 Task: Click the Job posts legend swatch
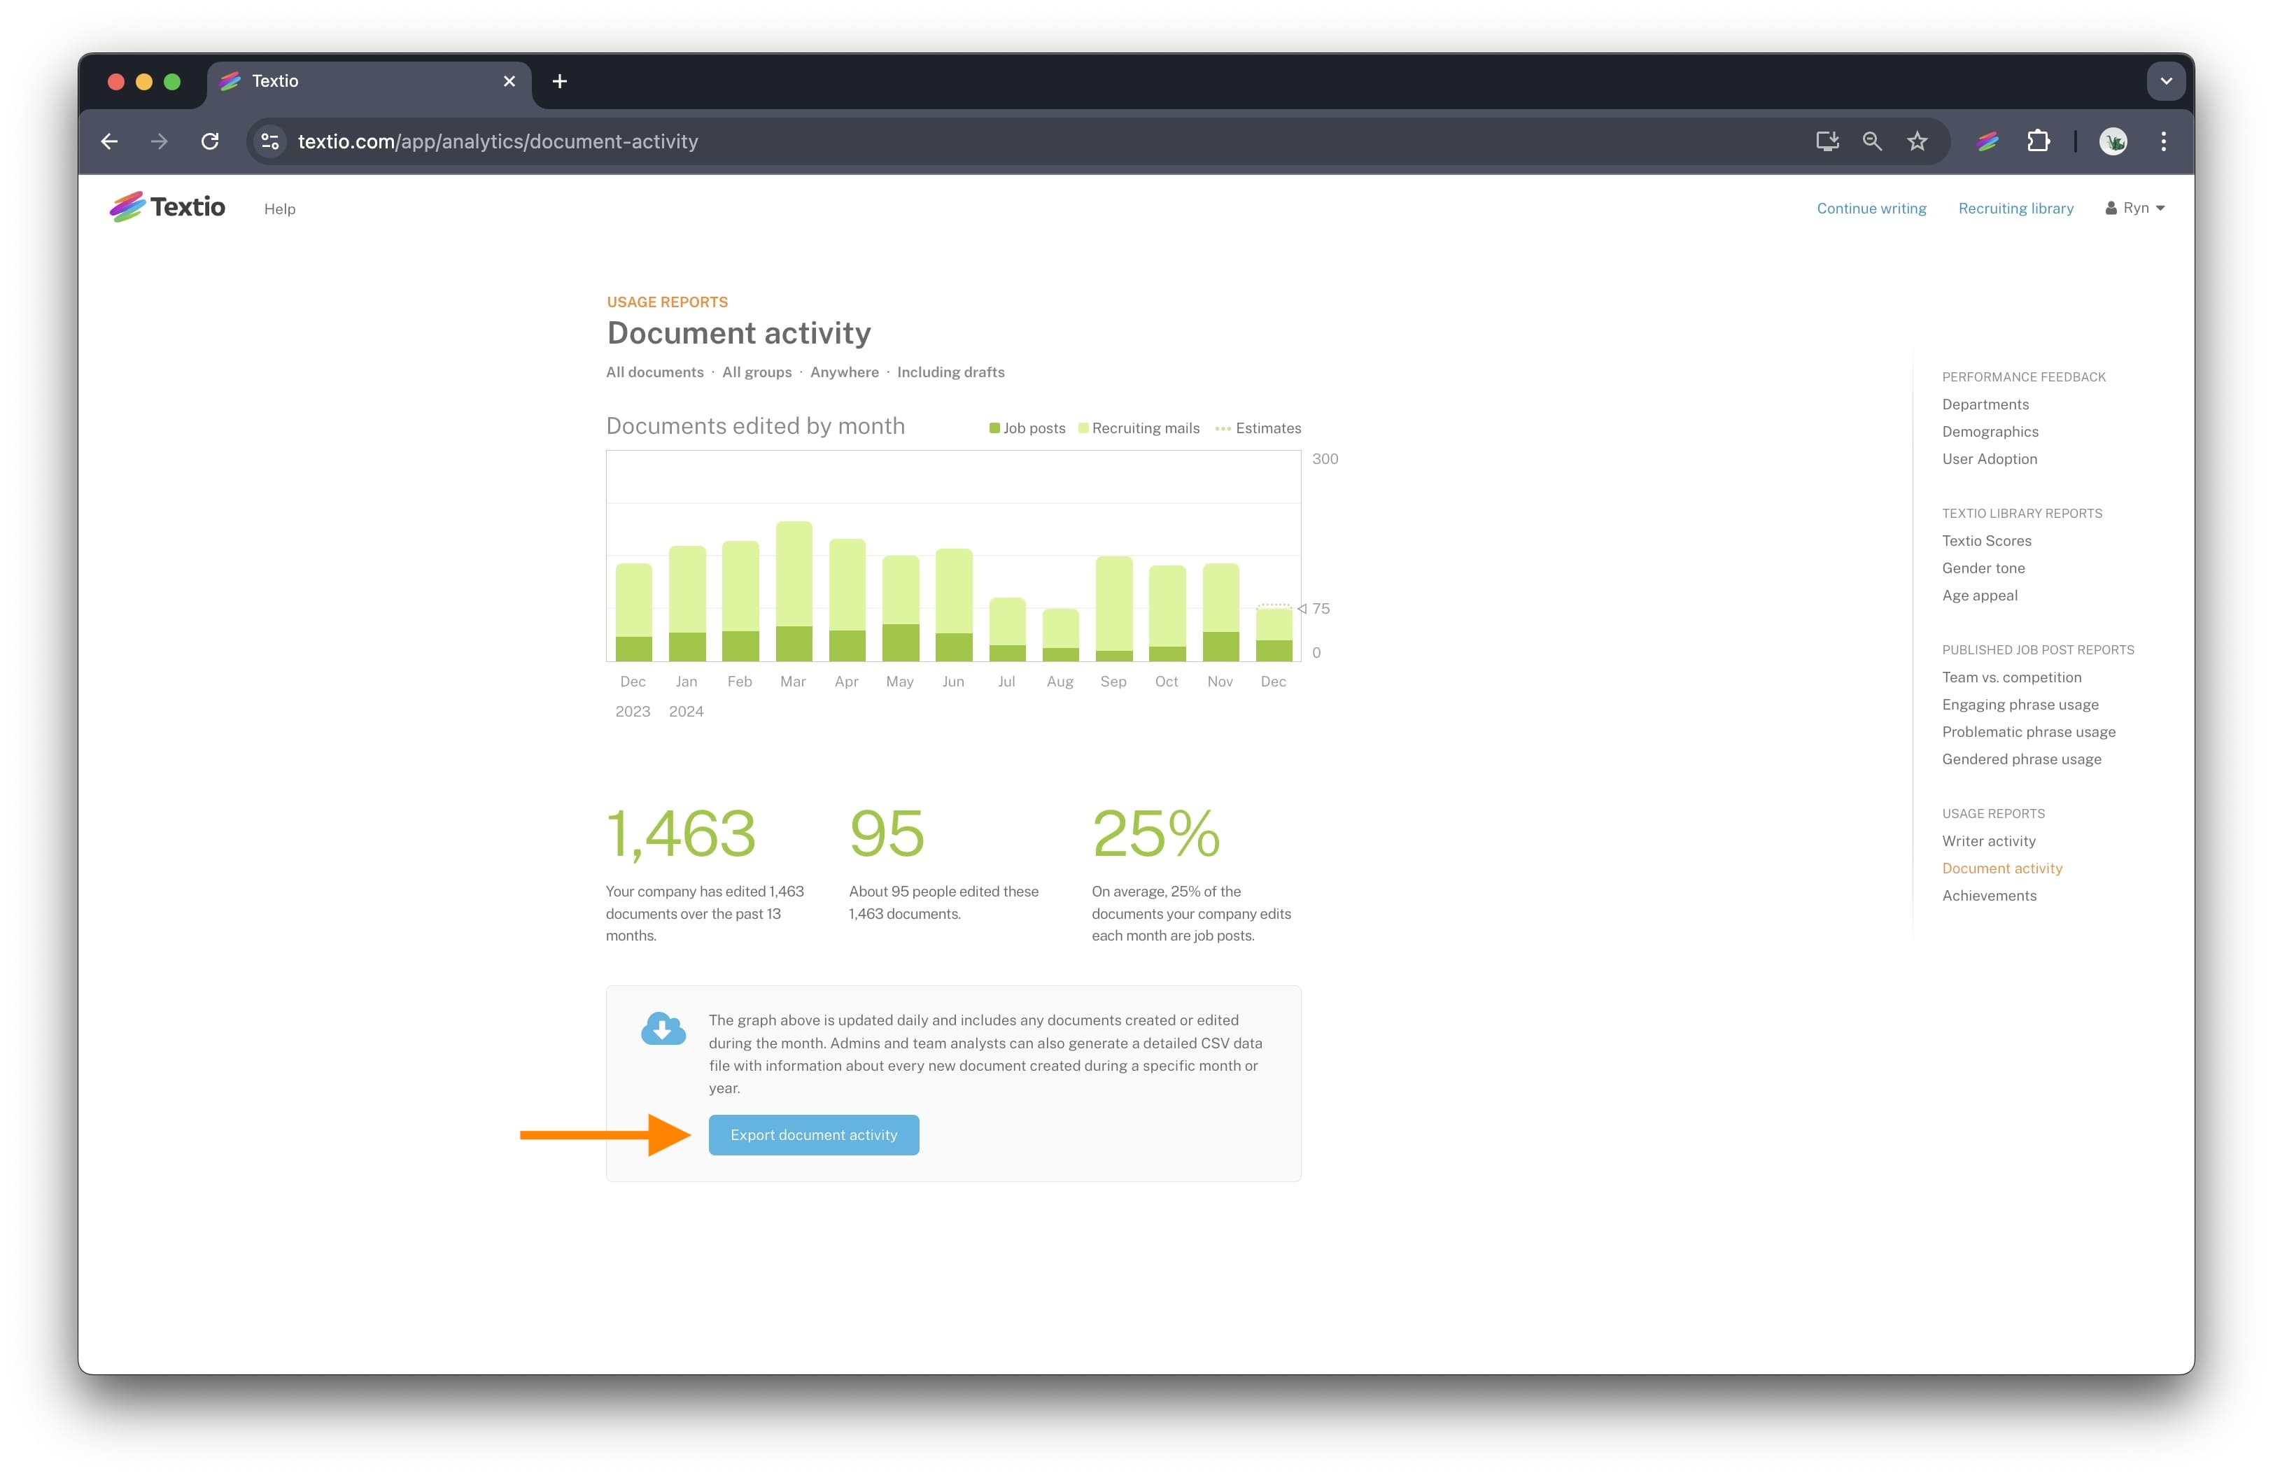994,428
